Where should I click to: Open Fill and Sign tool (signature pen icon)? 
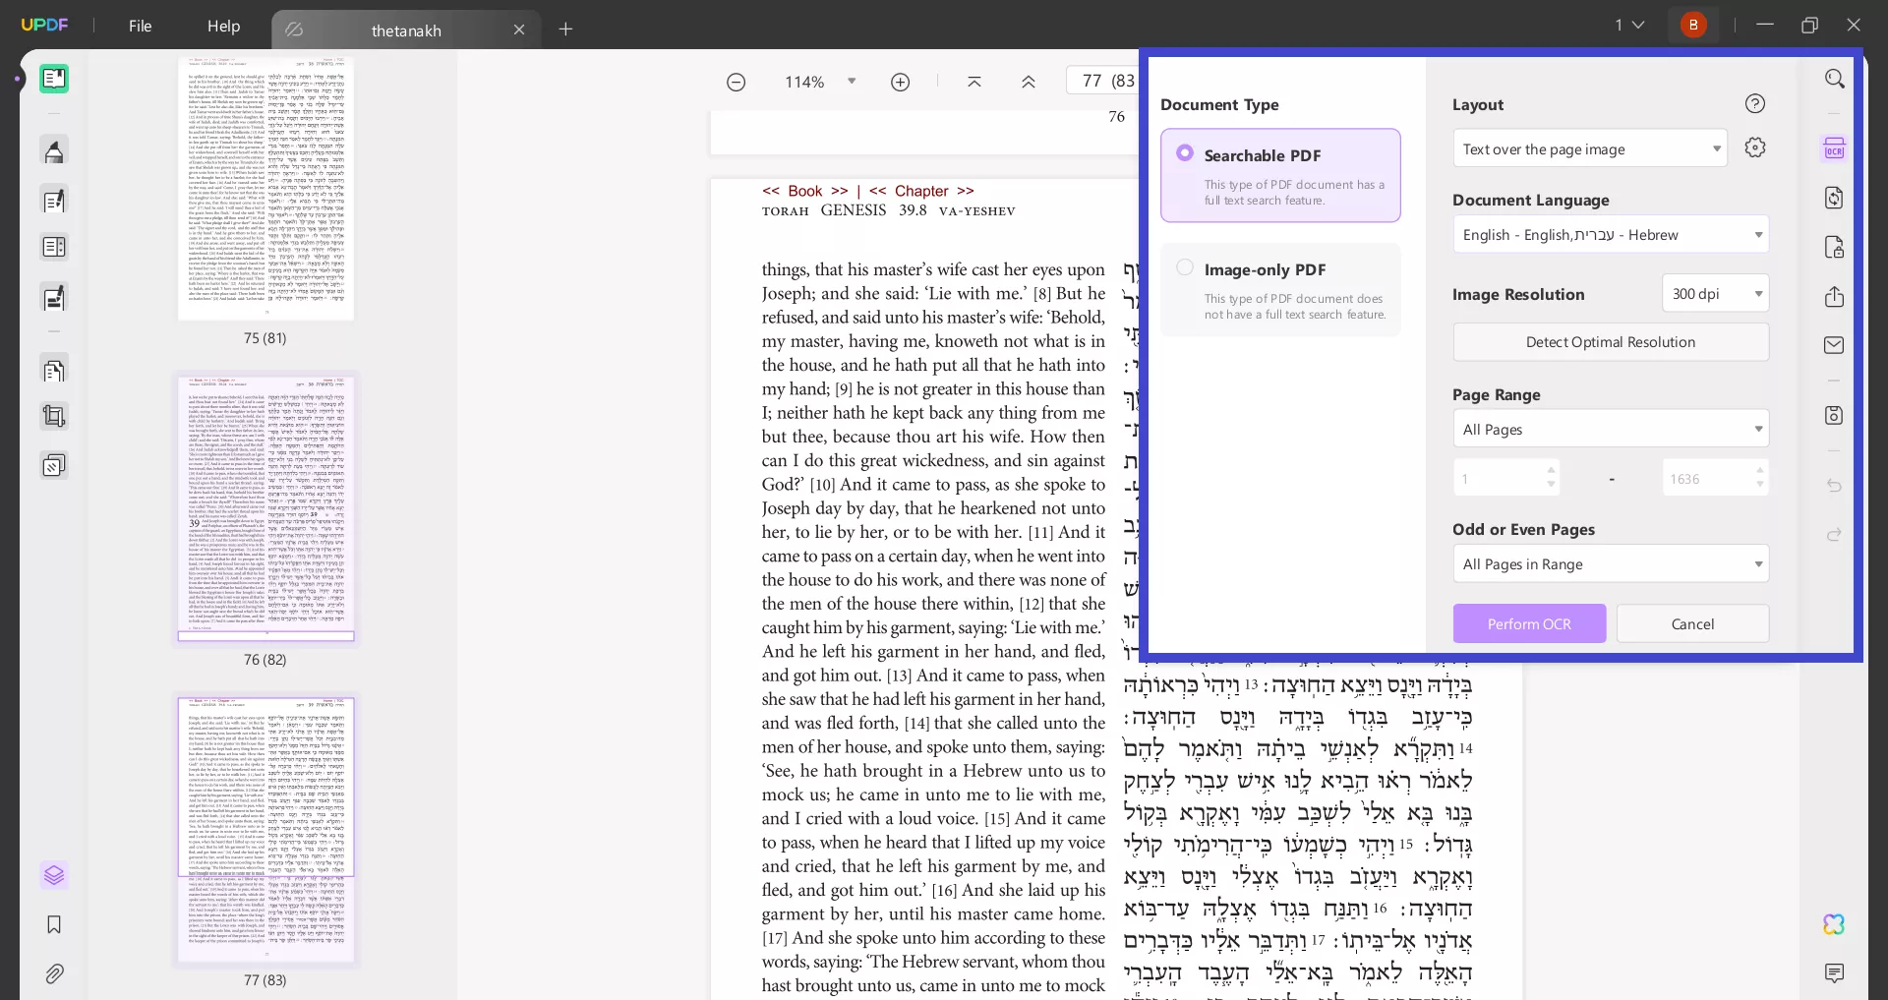(x=54, y=297)
